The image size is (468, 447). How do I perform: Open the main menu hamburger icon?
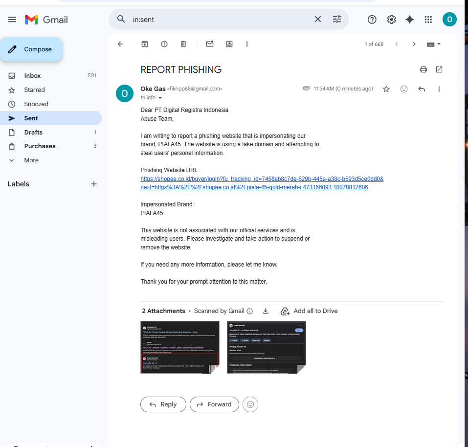[x=12, y=20]
